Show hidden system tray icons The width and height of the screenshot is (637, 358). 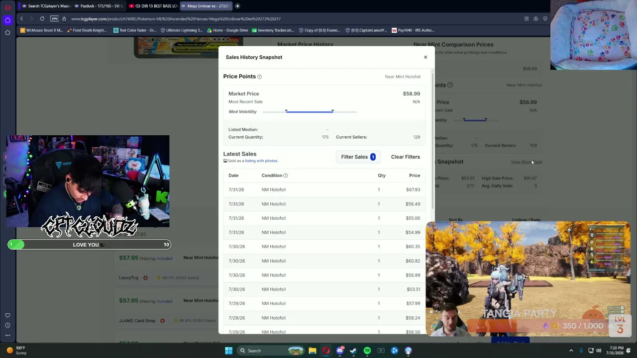click(x=571, y=351)
